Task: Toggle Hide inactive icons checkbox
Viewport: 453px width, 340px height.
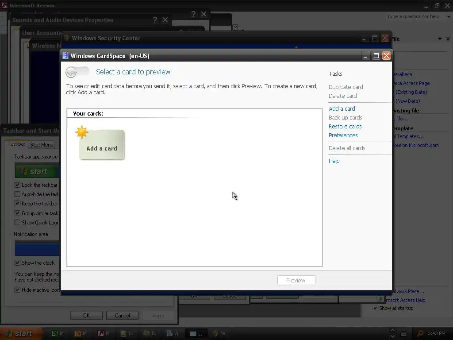Action: 17,290
